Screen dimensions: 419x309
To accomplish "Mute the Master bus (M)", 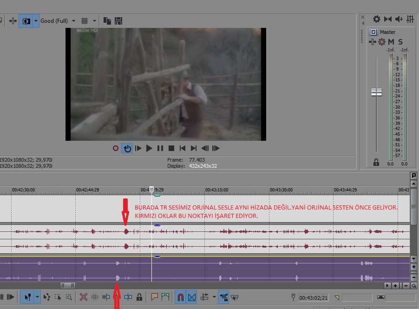I will [391, 42].
